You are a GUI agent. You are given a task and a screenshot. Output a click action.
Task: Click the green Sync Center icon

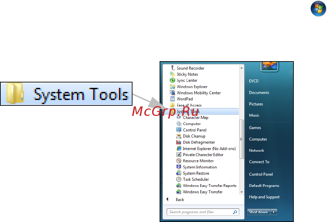[172, 80]
